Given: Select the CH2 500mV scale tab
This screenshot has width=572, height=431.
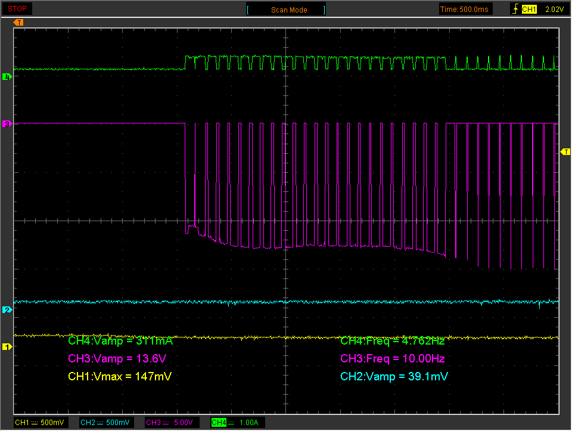Looking at the screenshot, I should click(105, 423).
